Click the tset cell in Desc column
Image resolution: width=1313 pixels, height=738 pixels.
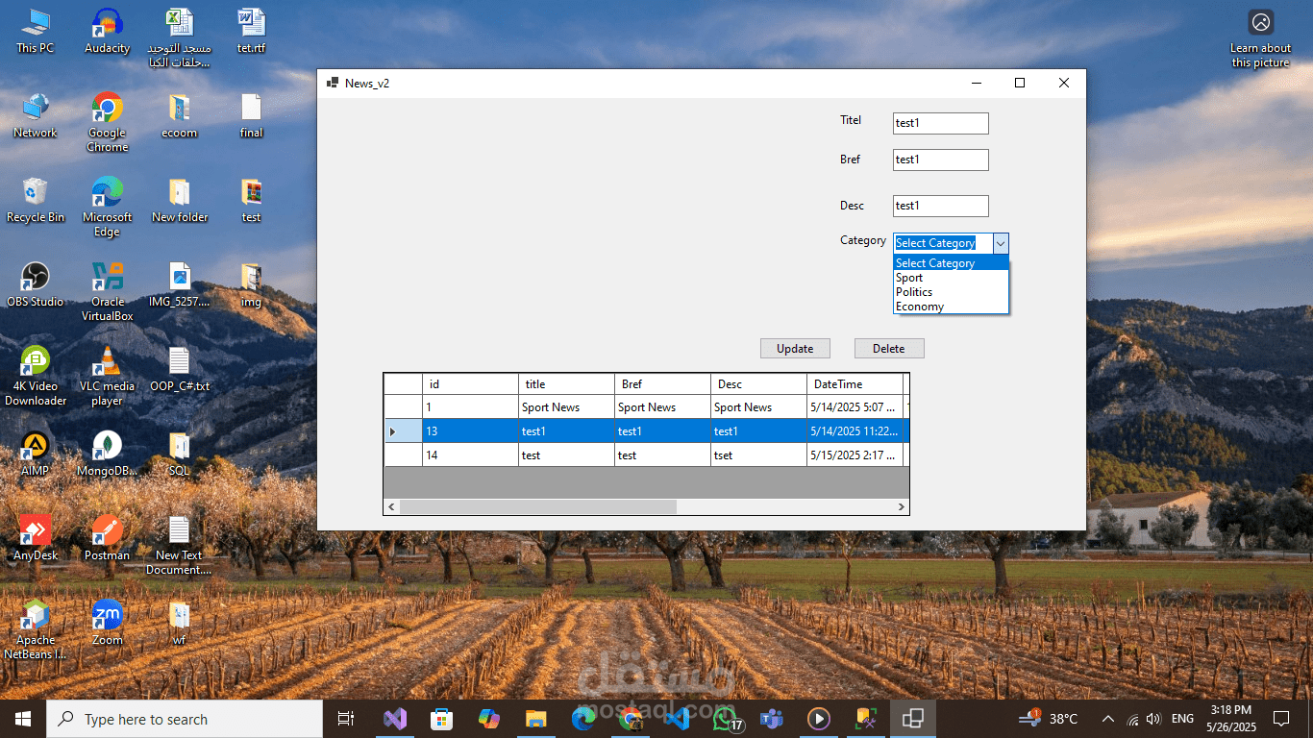[758, 455]
